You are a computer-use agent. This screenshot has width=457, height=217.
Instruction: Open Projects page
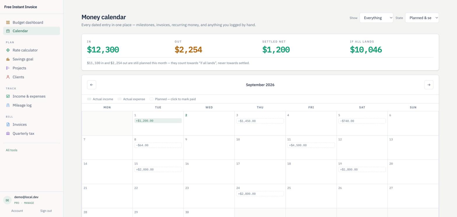[x=31, y=68]
